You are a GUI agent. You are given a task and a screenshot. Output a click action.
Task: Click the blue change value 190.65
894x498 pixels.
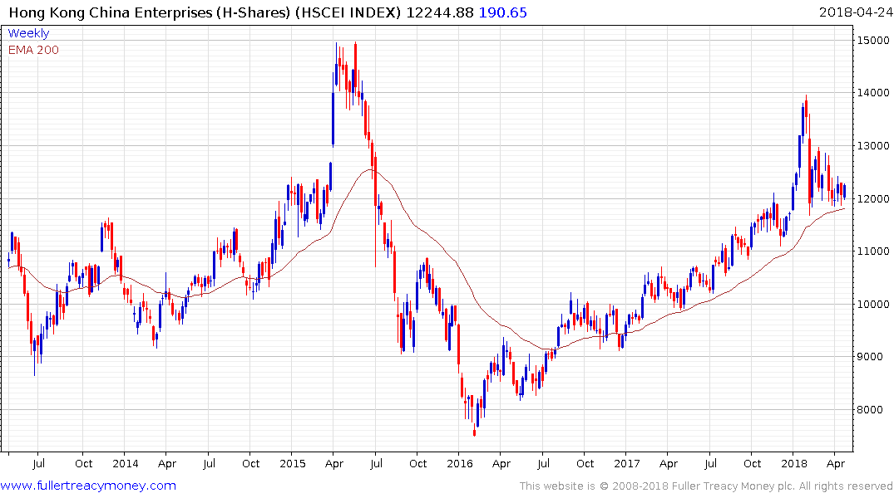point(502,12)
